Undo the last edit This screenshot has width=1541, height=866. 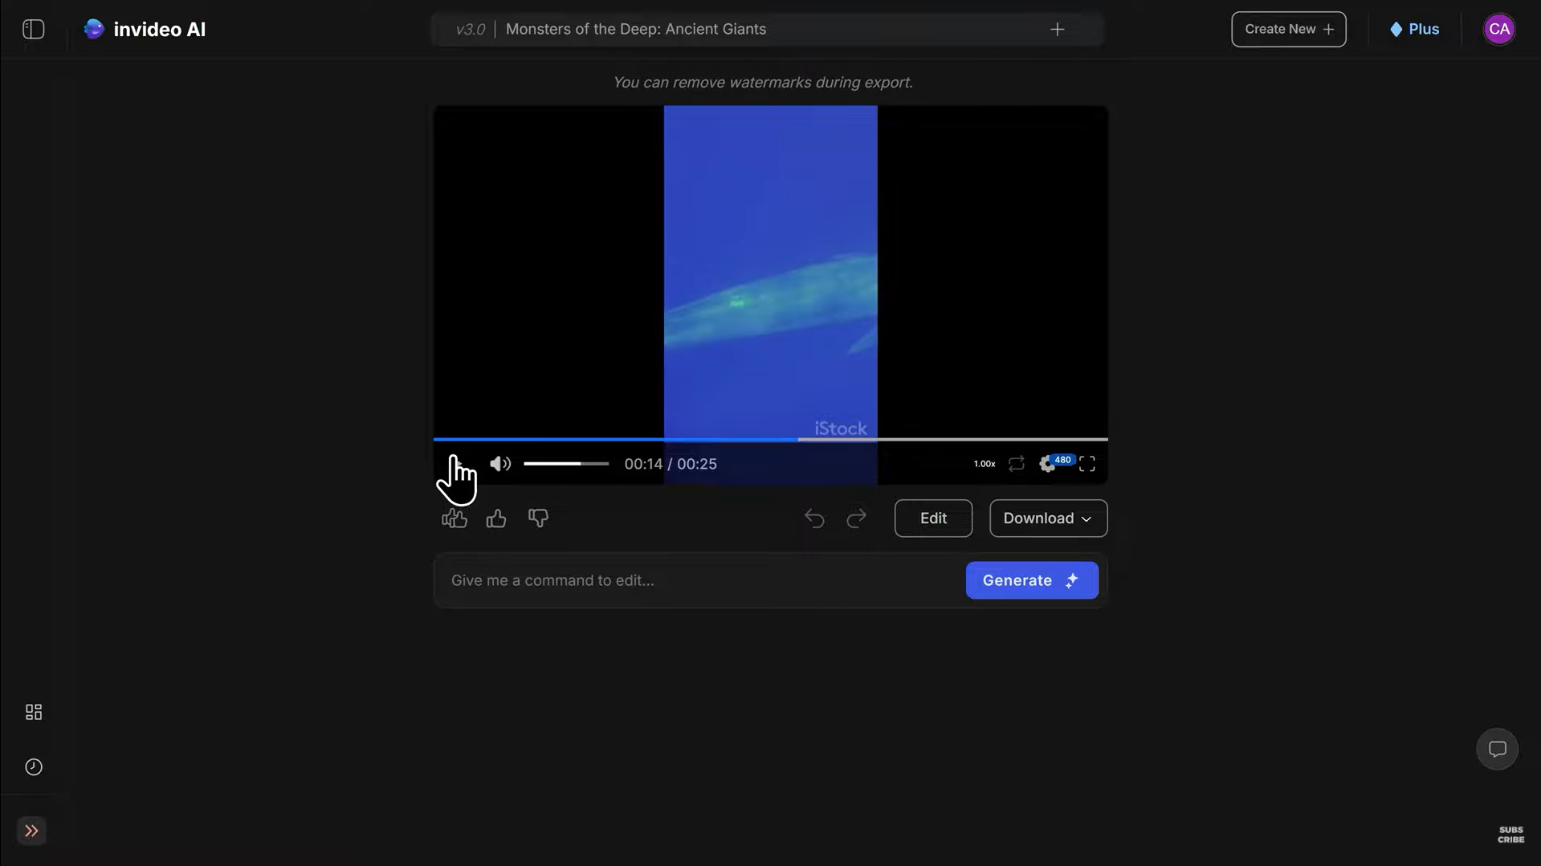(813, 518)
